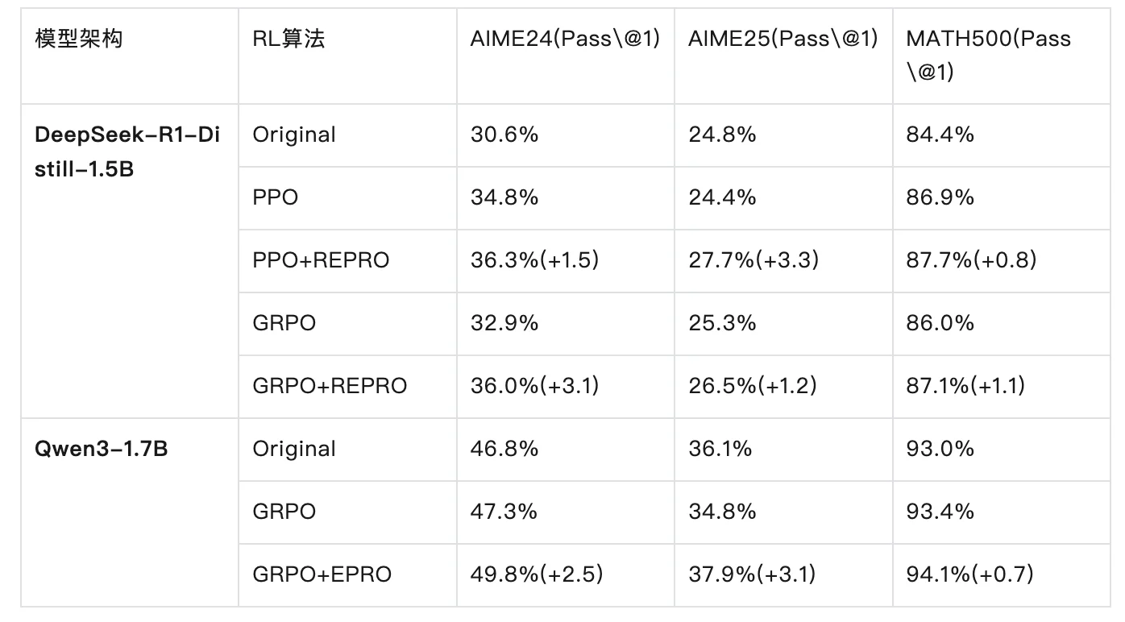Click the 37.9%(+3.1) result cell
Image resolution: width=1125 pixels, height=622 pixels.
[752, 574]
